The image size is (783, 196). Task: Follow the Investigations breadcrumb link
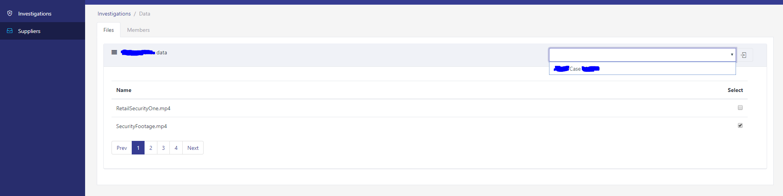(114, 14)
